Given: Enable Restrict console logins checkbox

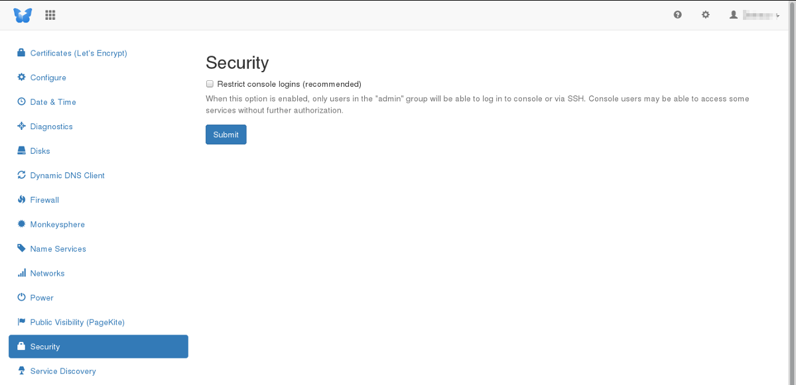Looking at the screenshot, I should click(210, 84).
